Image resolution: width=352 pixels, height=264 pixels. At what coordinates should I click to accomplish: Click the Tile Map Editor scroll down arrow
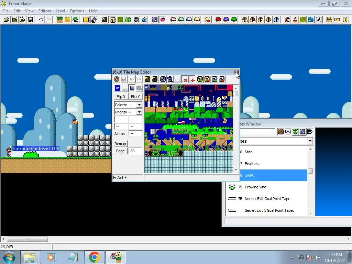pos(236,170)
